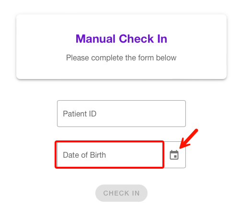Show the date picker via the calendar button
This screenshot has width=240, height=208.
174,155
